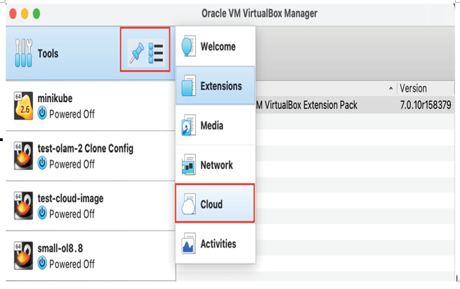Select the small-ol8.8 virtual machine
This screenshot has width=460, height=289.
(x=90, y=256)
